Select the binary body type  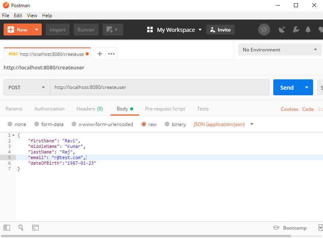175,124
